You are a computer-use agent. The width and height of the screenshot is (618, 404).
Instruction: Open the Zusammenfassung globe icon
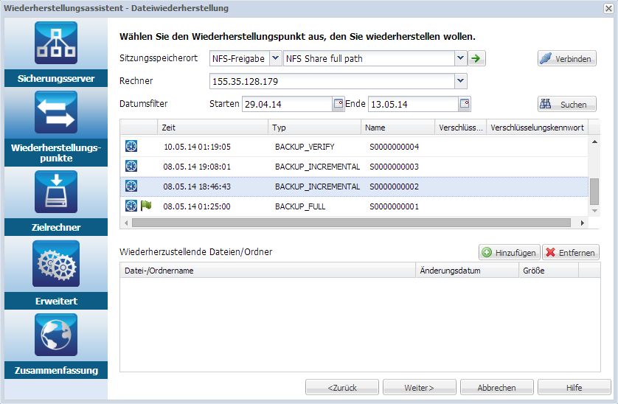click(56, 335)
